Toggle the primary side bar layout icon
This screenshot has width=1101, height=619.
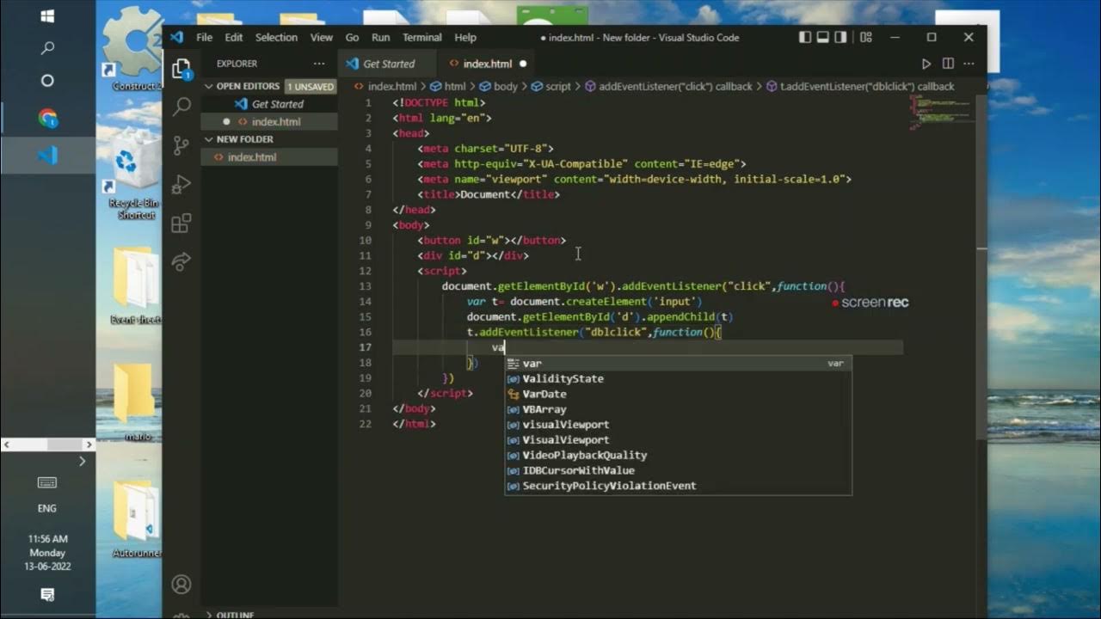coord(805,37)
